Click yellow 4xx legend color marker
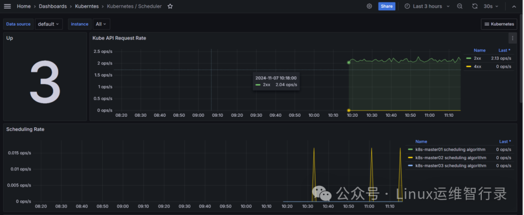The width and height of the screenshot is (524, 215). (469, 66)
